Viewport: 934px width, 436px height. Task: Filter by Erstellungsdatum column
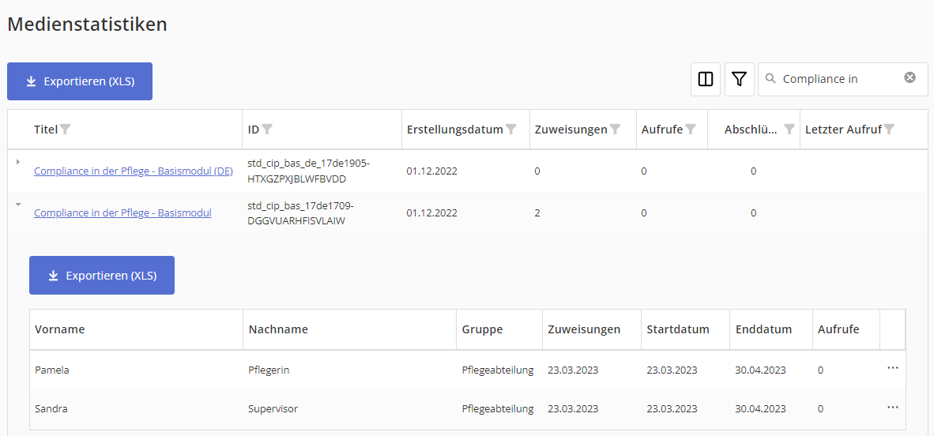[511, 130]
